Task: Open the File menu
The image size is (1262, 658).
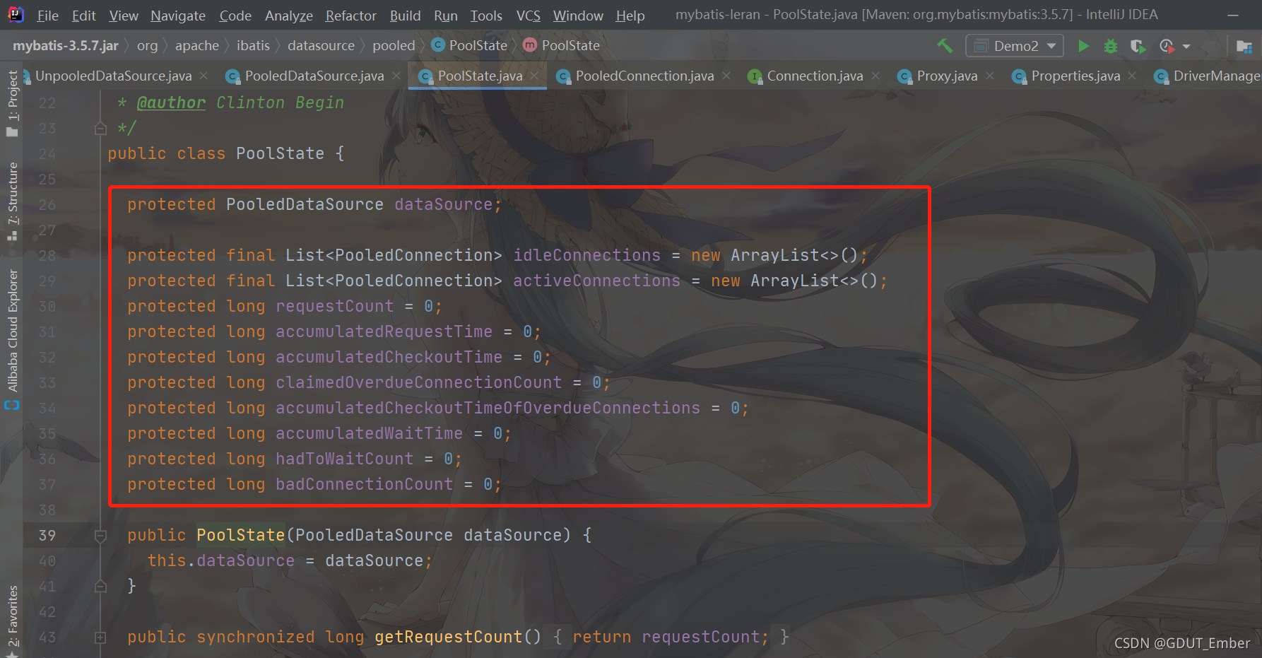Action: [x=47, y=15]
